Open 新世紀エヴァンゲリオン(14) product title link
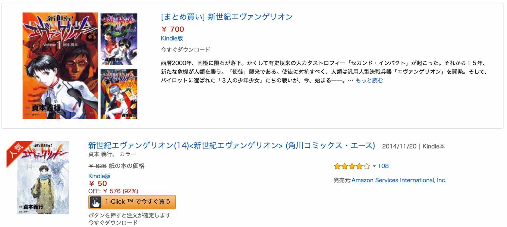 (232, 146)
